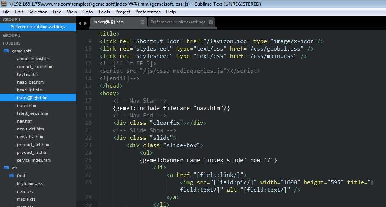Go to previous tab with left arrow
This screenshot has height=207, width=386.
point(80,23)
